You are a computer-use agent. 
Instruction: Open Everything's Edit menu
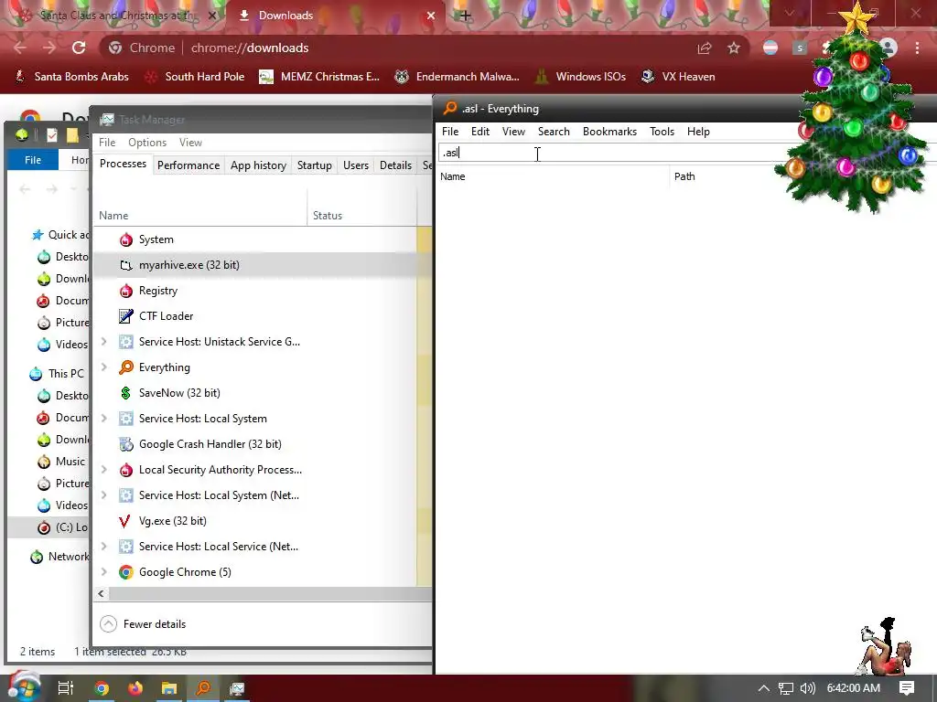point(479,132)
